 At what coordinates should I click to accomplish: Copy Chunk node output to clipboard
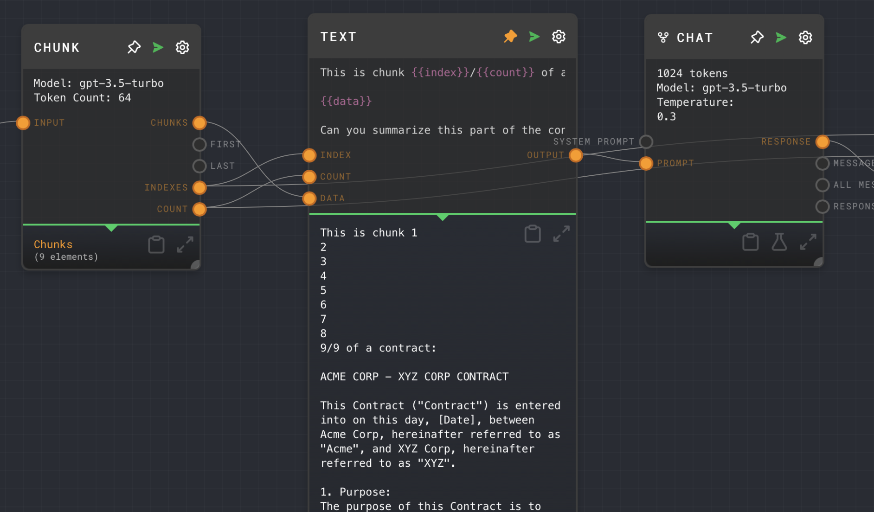(156, 244)
